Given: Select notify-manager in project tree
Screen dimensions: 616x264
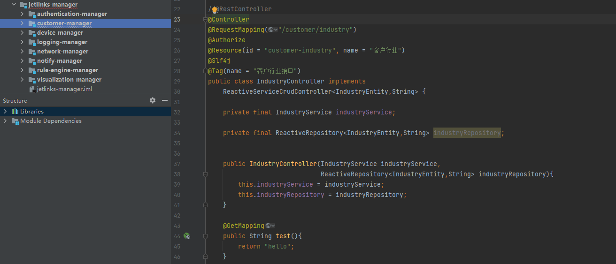Looking at the screenshot, I should point(60,61).
